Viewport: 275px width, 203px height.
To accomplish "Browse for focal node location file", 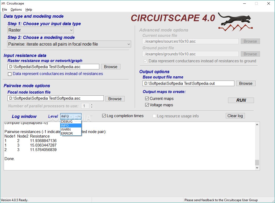I will click(115, 99).
